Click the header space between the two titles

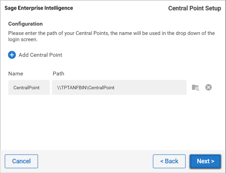coord(120,8)
